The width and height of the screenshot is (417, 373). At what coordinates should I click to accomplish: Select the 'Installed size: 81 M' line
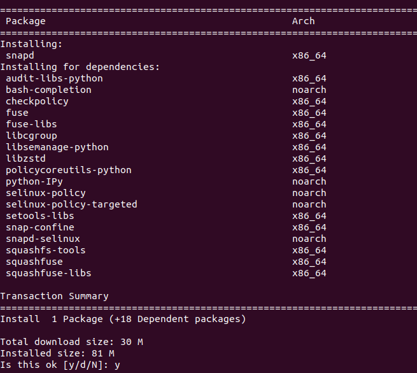(57, 353)
